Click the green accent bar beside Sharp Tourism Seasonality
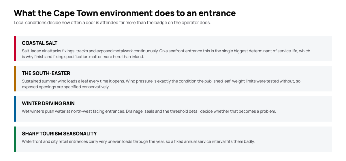Screen dimensions: 346x161 point(15,139)
